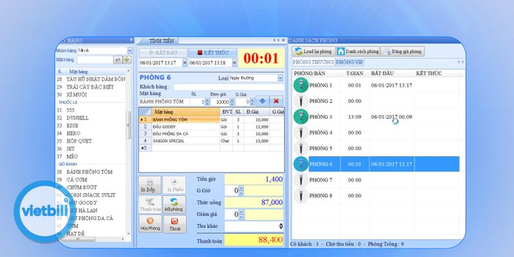Click the G.Giá discount spinner arrows

[253, 102]
